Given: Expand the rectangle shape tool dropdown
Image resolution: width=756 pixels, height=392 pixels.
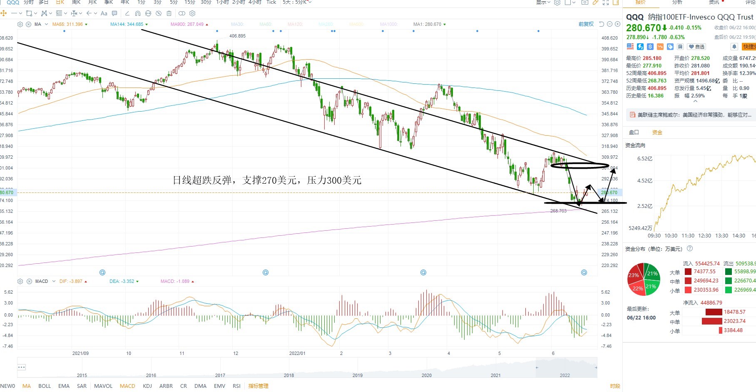Looking at the screenshot, I should (x=35, y=13).
